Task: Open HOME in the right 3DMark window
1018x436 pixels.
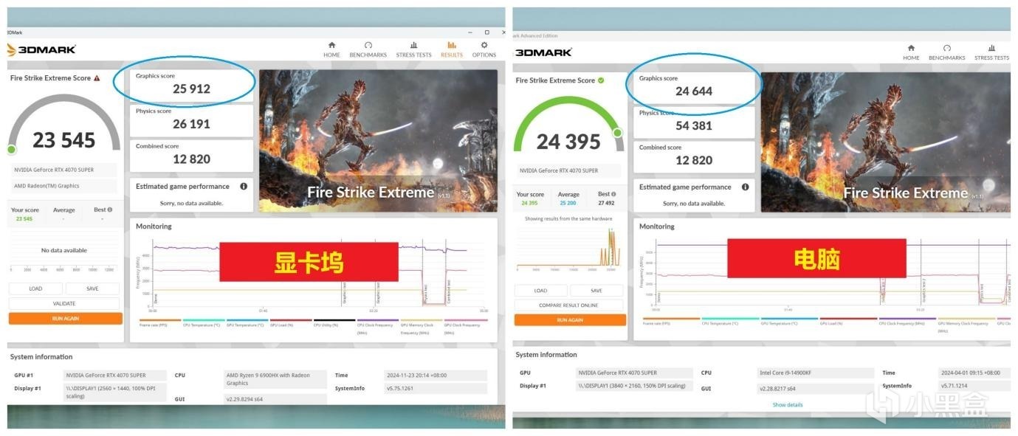Action: tap(911, 52)
